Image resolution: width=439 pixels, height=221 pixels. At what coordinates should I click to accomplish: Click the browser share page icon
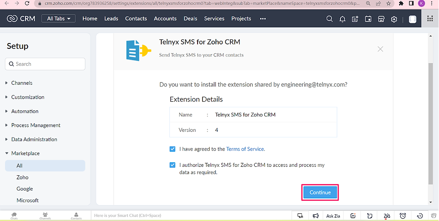click(378, 3)
